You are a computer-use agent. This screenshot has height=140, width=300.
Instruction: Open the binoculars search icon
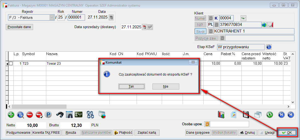60,115
